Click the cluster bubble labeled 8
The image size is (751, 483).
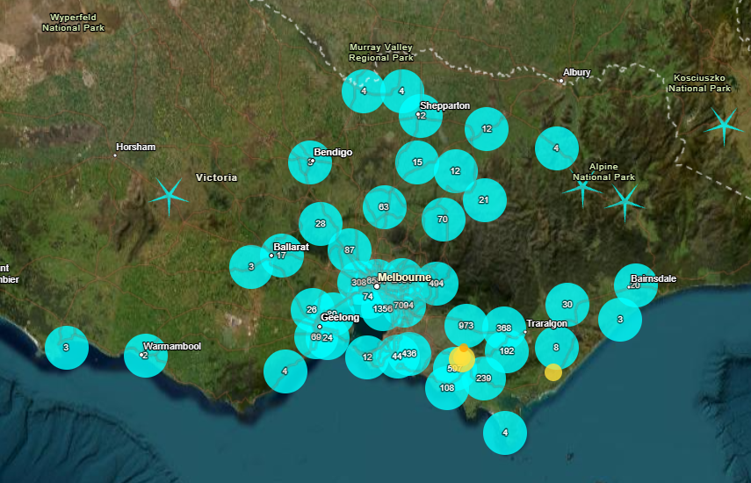[557, 348]
